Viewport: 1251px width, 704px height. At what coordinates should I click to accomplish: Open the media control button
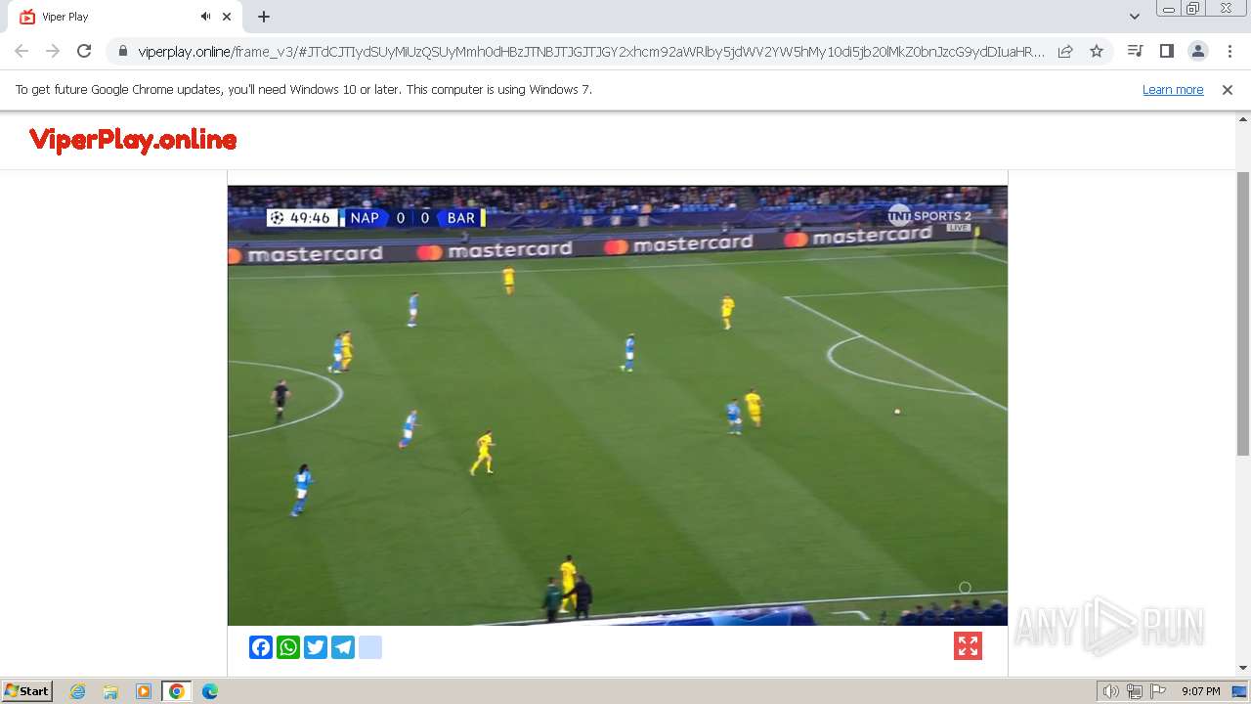[1135, 51]
